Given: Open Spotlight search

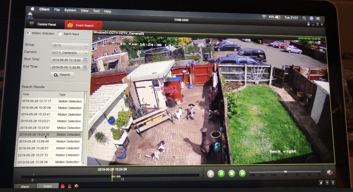Looking at the screenshot, I should [304, 18].
